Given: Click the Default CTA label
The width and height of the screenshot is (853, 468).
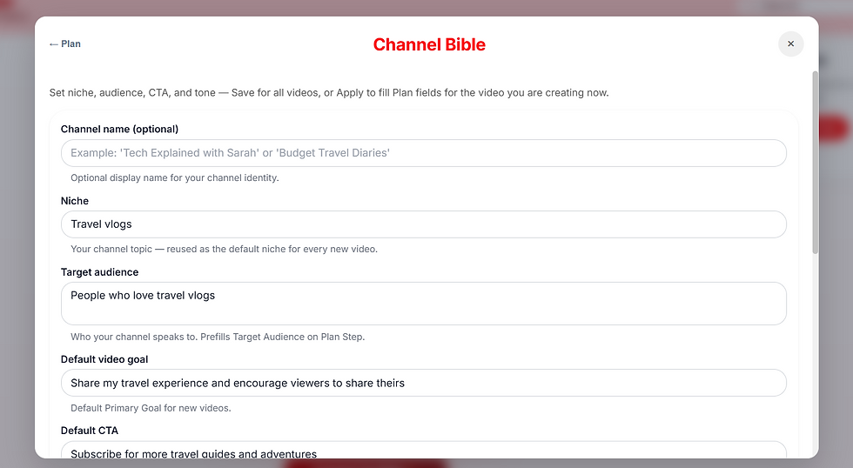Looking at the screenshot, I should coord(89,431).
